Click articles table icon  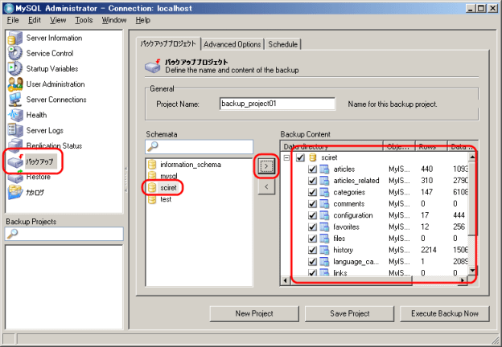coord(324,169)
